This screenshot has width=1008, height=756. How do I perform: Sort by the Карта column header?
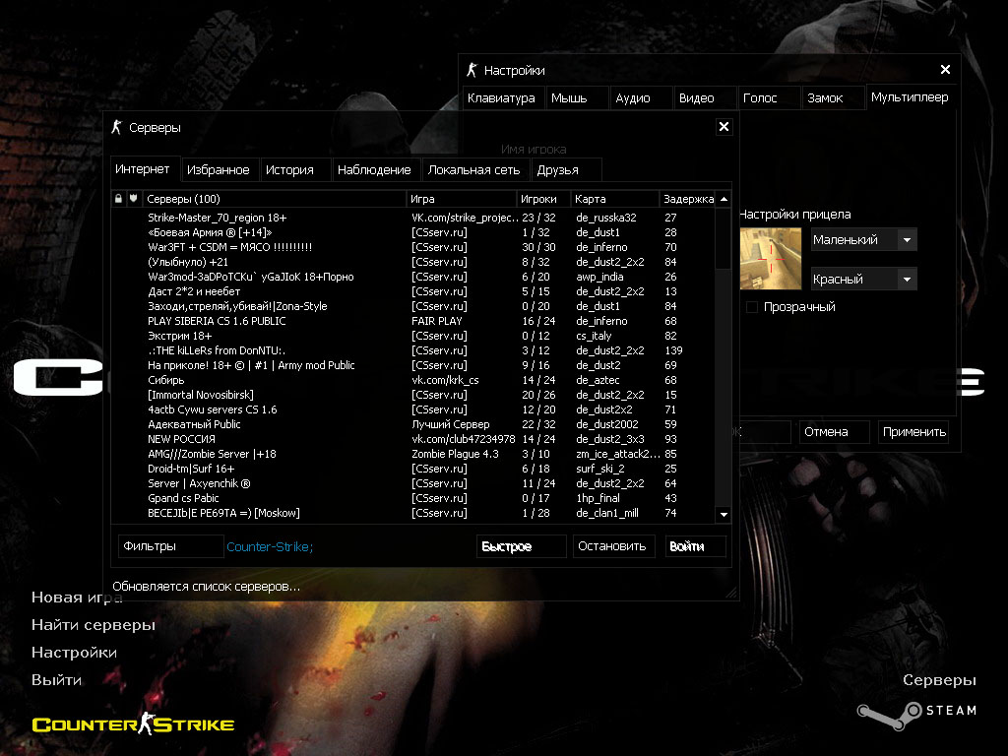pyautogui.click(x=615, y=199)
